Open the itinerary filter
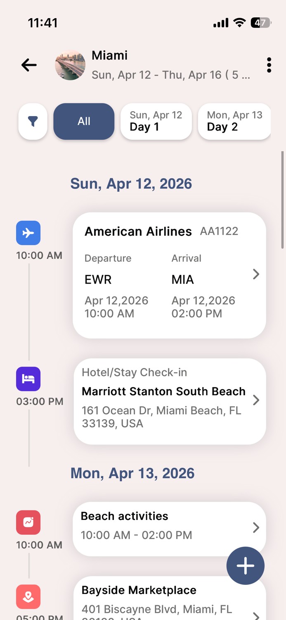This screenshot has width=286, height=620. click(x=33, y=122)
